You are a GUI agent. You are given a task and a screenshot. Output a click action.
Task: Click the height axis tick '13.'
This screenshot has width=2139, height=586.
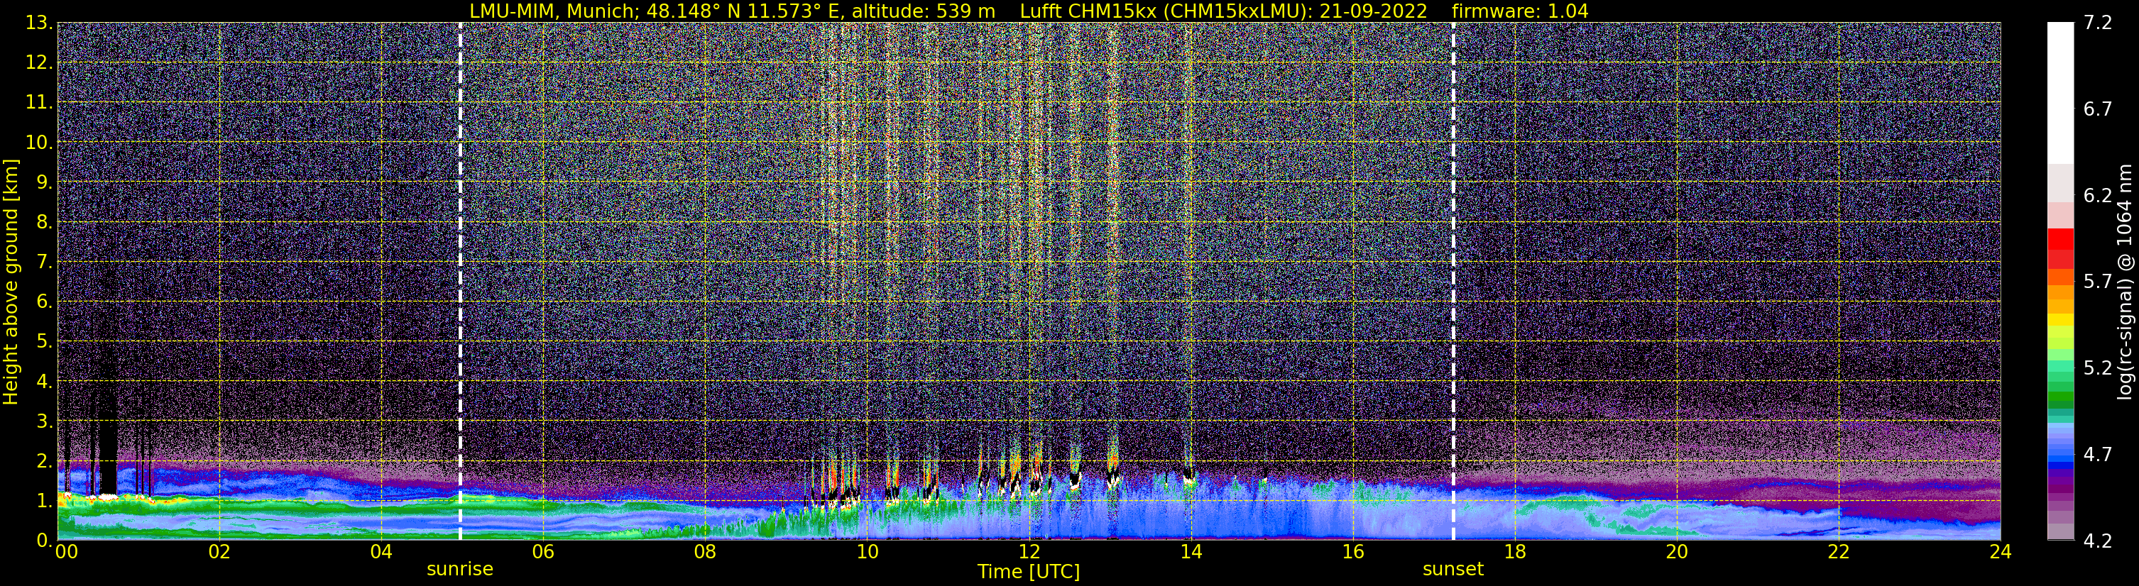click(39, 23)
